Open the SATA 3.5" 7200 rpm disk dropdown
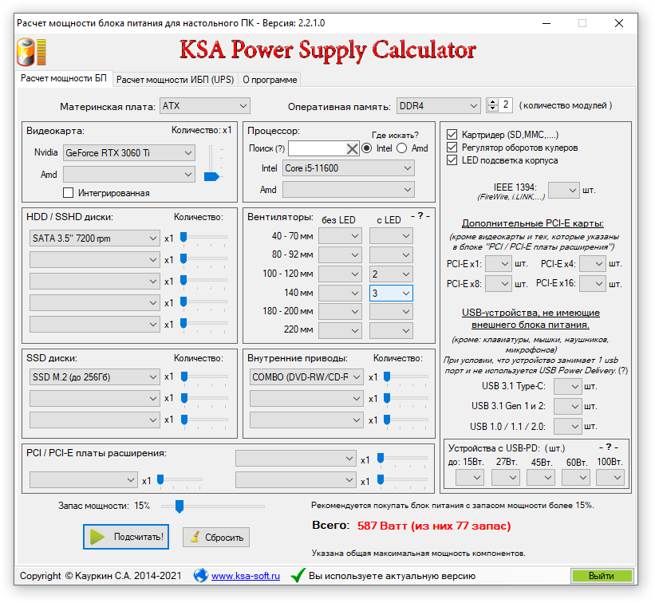 coord(95,238)
